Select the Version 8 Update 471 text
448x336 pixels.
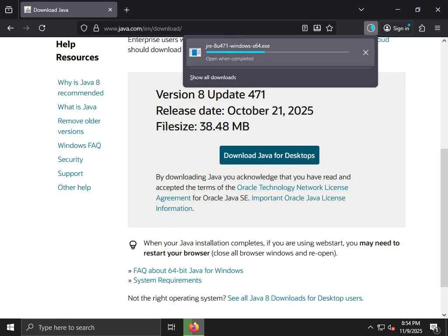tap(210, 94)
